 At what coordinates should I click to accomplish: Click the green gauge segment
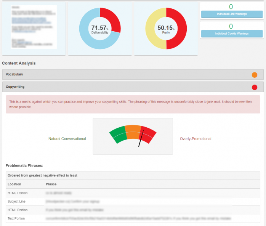point(118,134)
